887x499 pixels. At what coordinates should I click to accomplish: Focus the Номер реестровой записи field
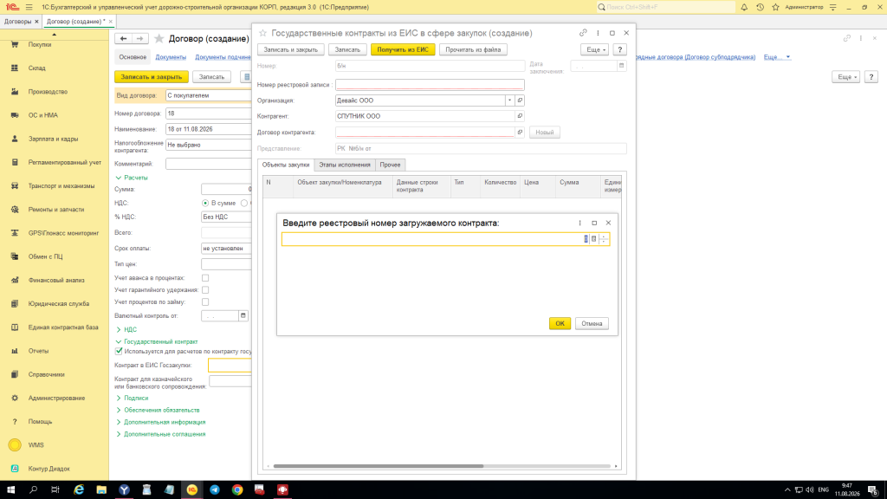430,85
